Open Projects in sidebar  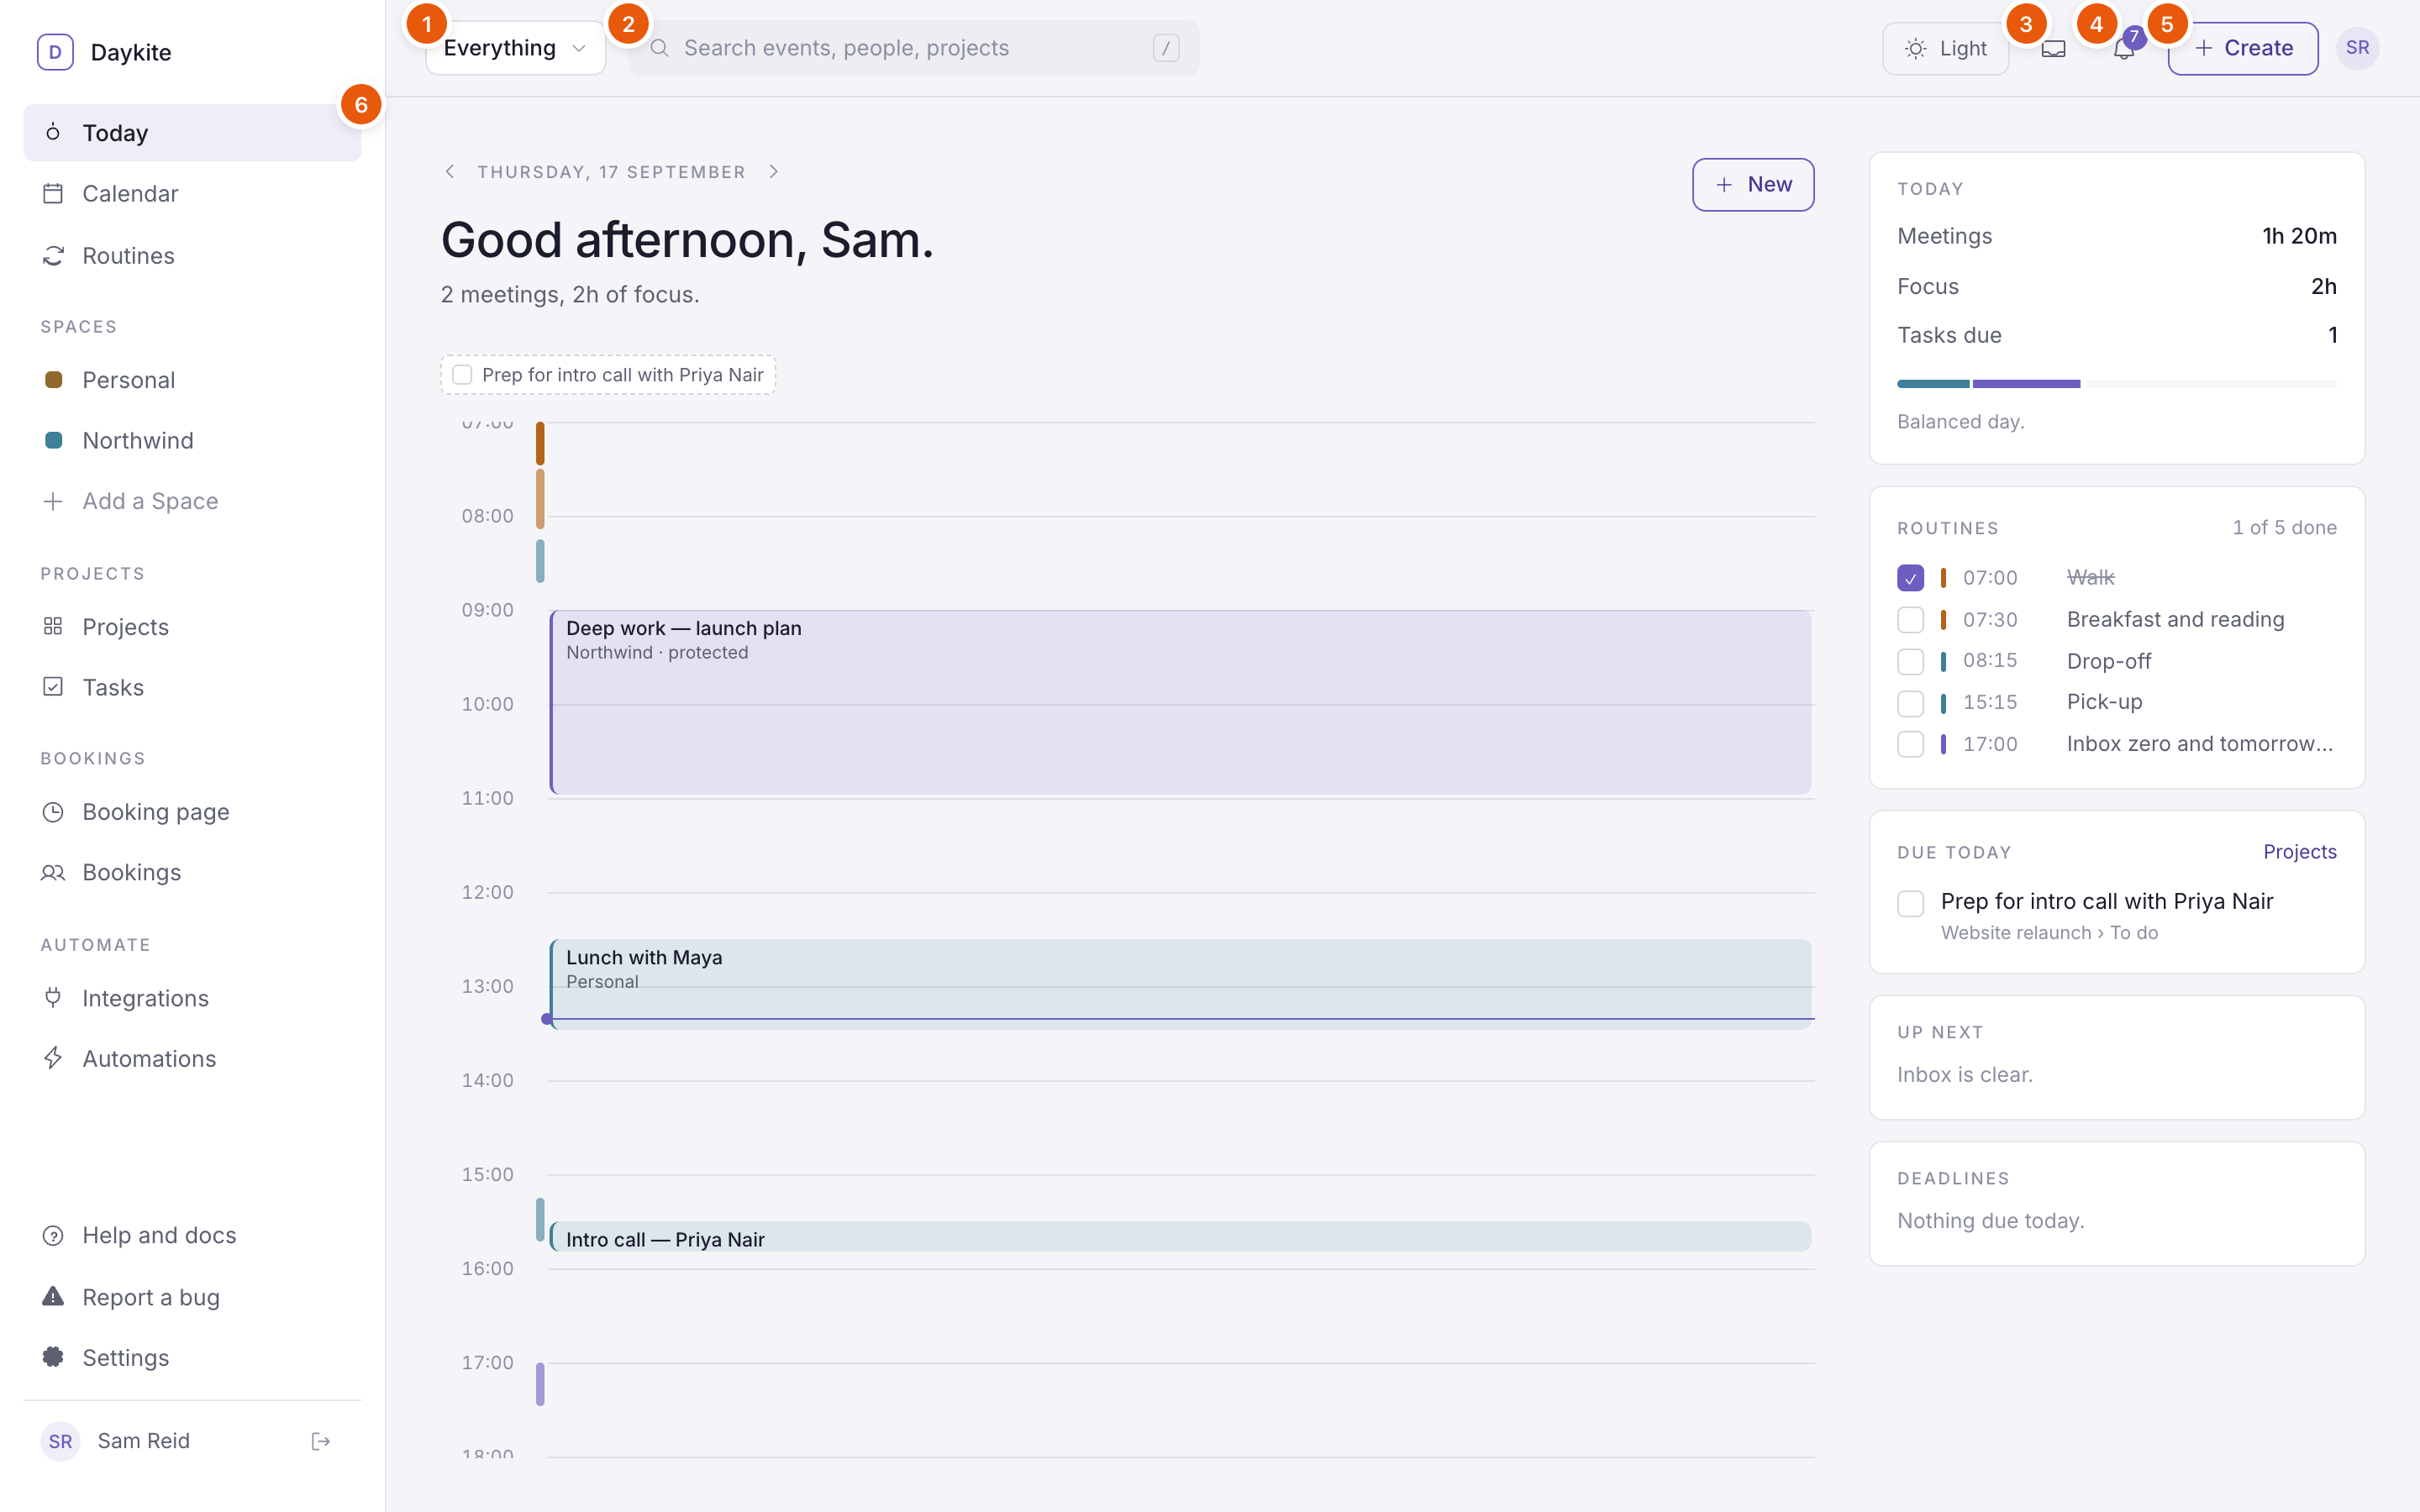coord(192,627)
